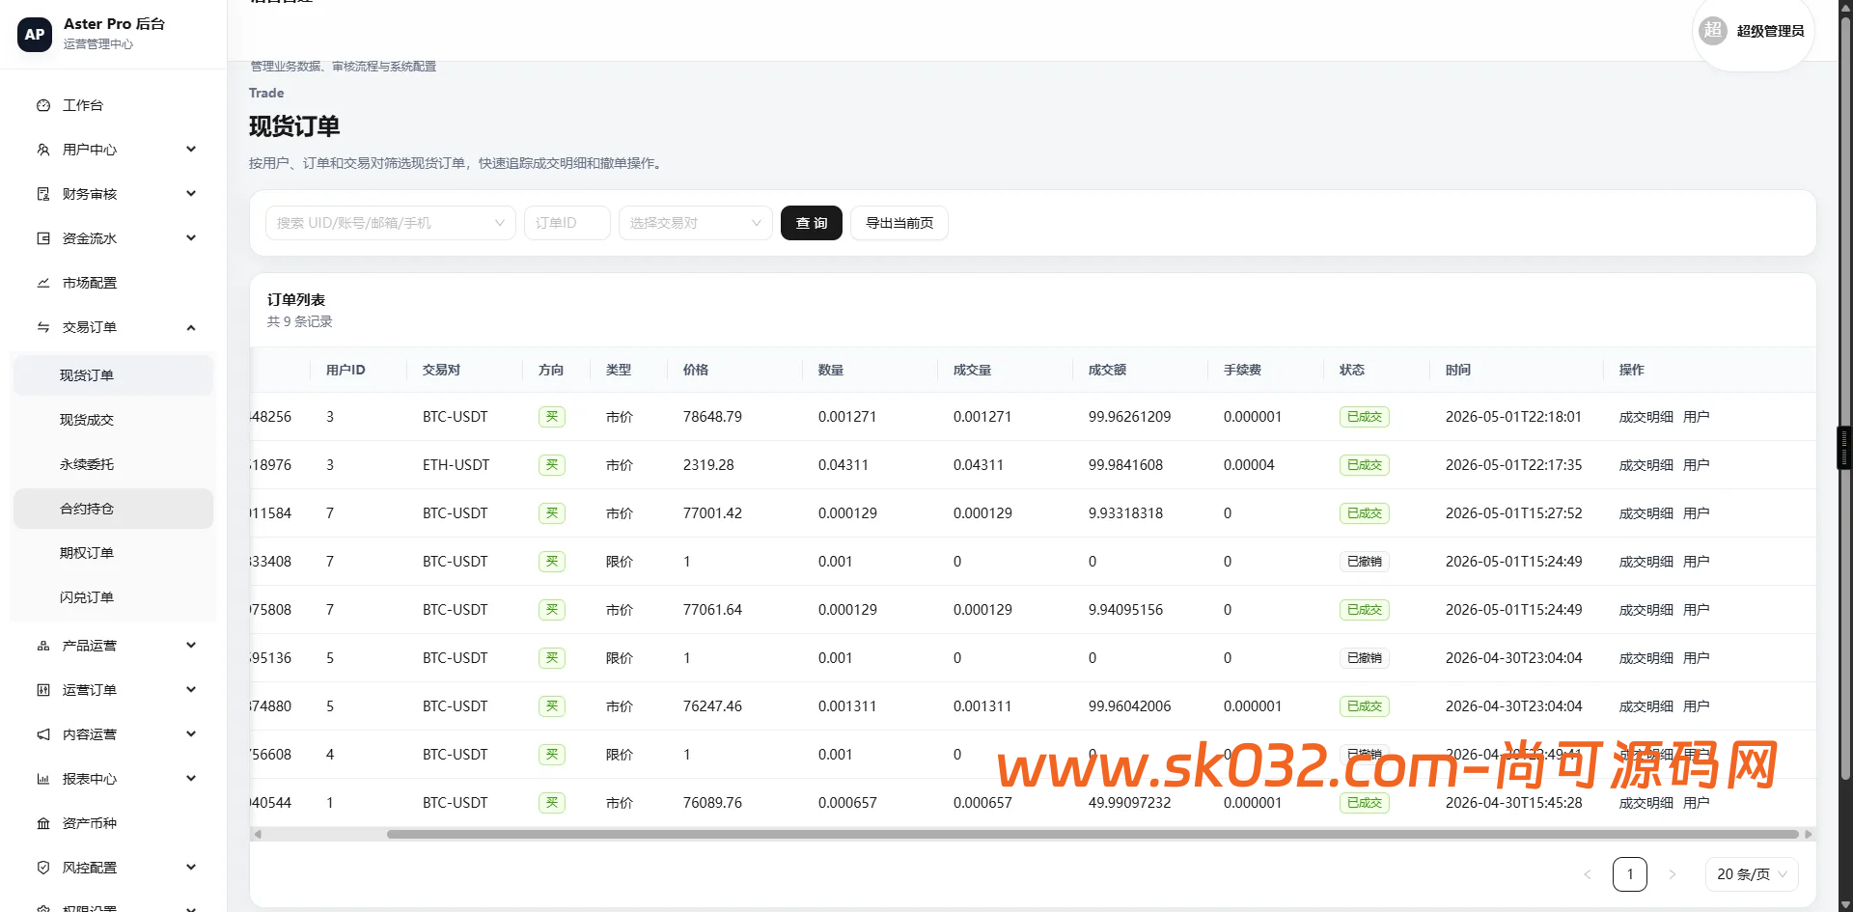The height and width of the screenshot is (912, 1853).
Task: Click the 订单ID input field
Action: pos(567,223)
